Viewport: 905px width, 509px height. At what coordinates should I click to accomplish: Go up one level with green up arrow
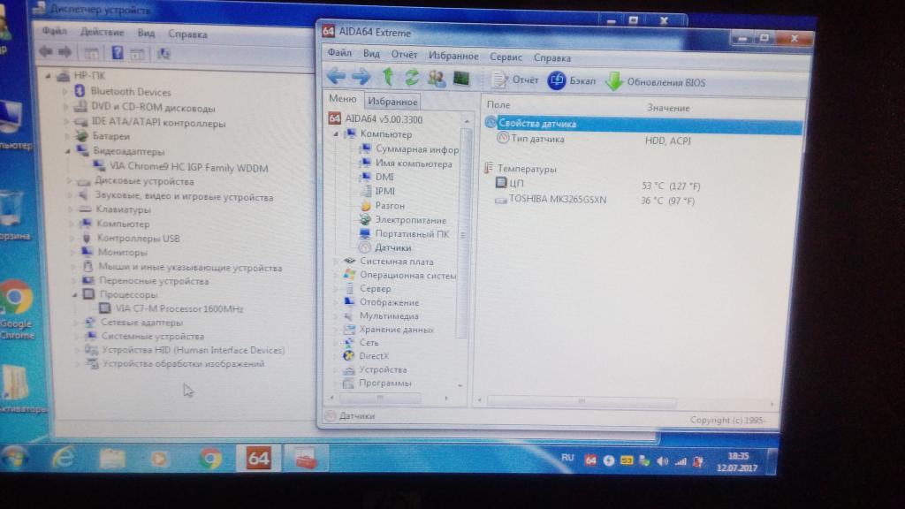coord(388,77)
